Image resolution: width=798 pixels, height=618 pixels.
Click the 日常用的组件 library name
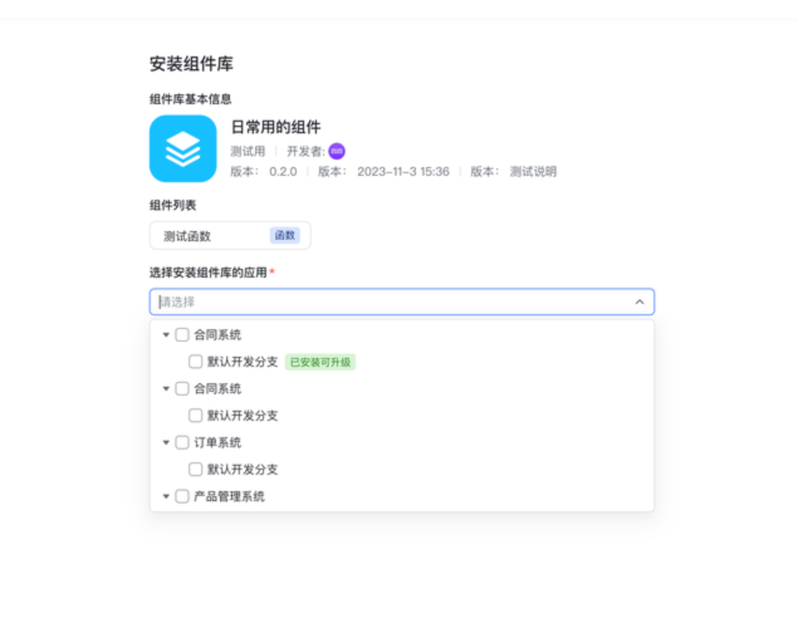click(276, 127)
